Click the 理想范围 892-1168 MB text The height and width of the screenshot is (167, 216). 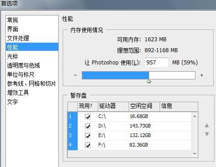point(147,50)
